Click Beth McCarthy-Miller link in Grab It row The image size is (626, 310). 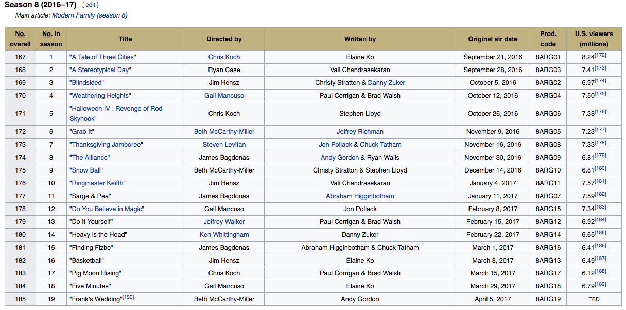pos(224,132)
